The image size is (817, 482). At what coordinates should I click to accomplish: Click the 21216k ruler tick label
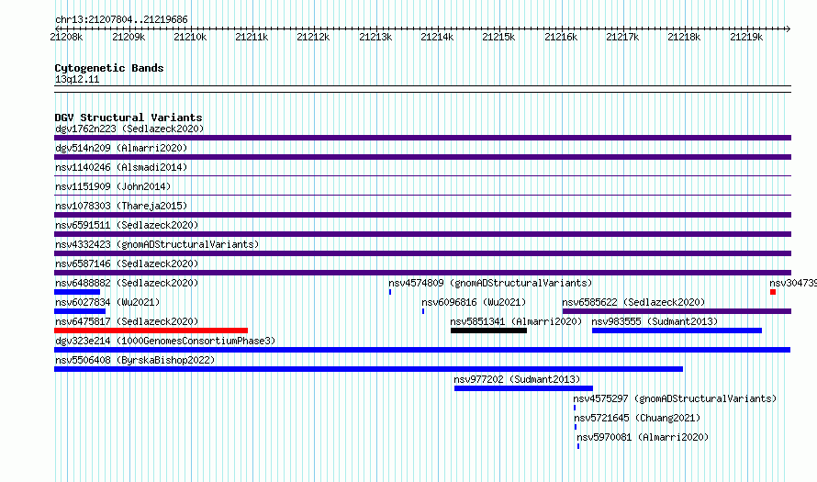(x=561, y=37)
